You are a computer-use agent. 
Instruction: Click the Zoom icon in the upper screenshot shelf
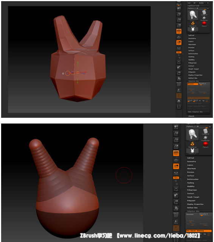click(x=179, y=14)
